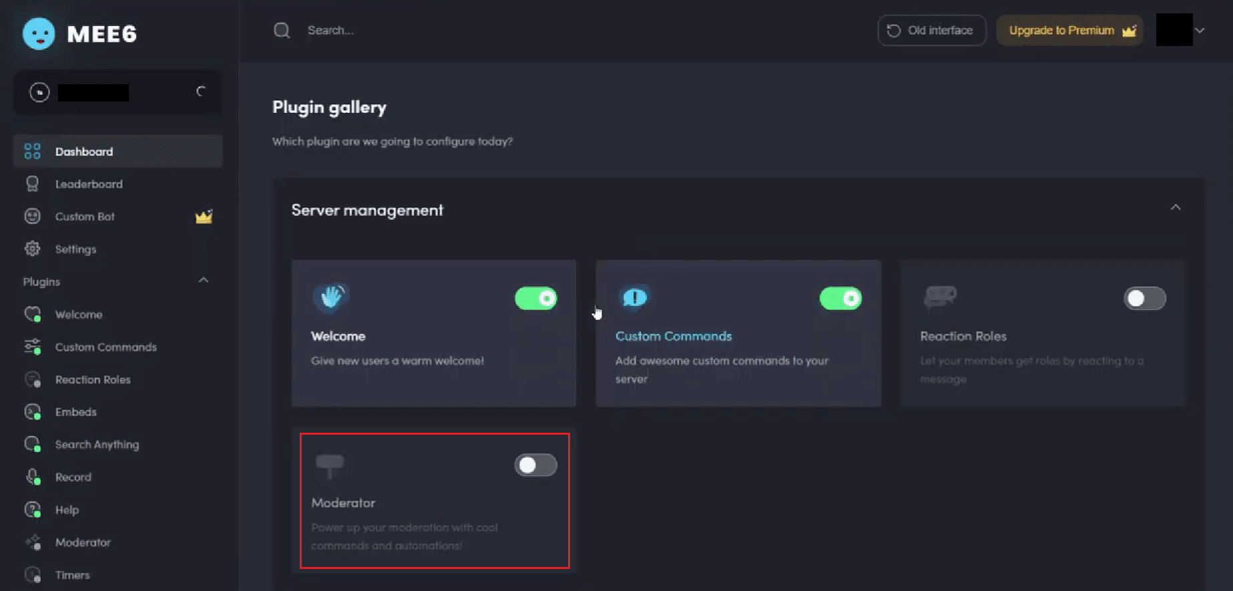This screenshot has height=591, width=1233.
Task: Go to Search Anything in sidebar
Action: tap(97, 445)
